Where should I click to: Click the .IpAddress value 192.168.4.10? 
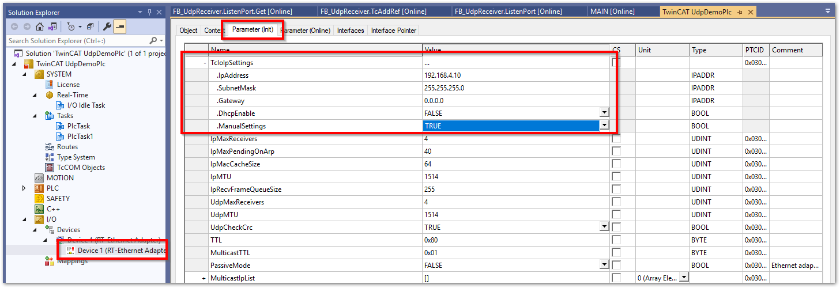pos(443,75)
